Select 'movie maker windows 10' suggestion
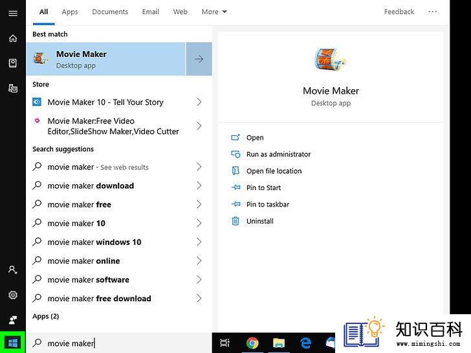This screenshot has width=471, height=353. [x=94, y=242]
